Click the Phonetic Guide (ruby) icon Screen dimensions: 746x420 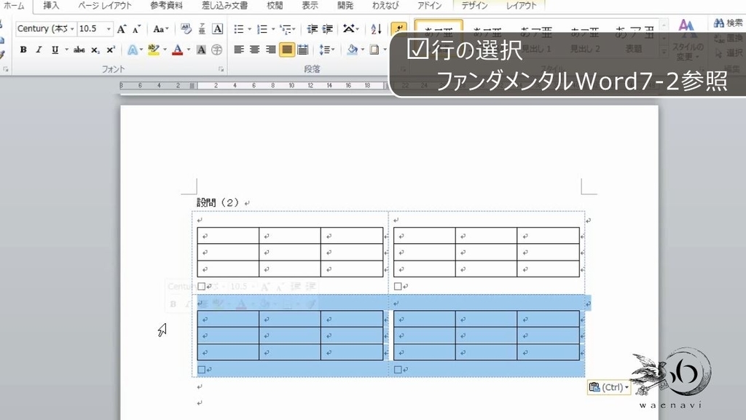coord(202,29)
